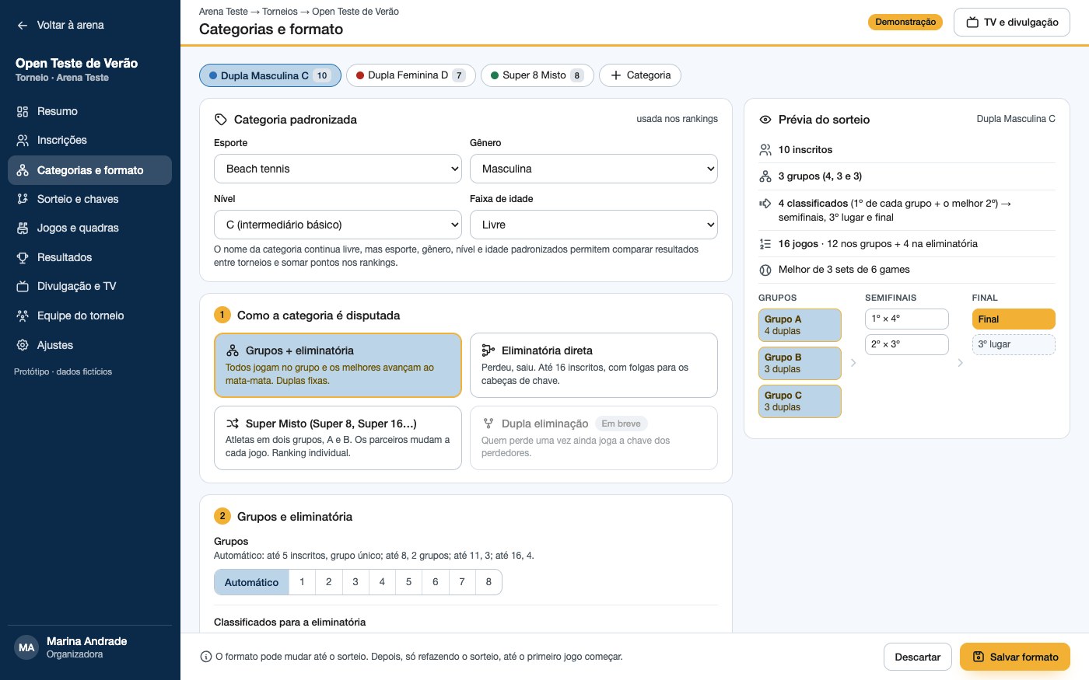
Task: Open the Nível dropdown showing C intermediário básico
Action: [338, 225]
